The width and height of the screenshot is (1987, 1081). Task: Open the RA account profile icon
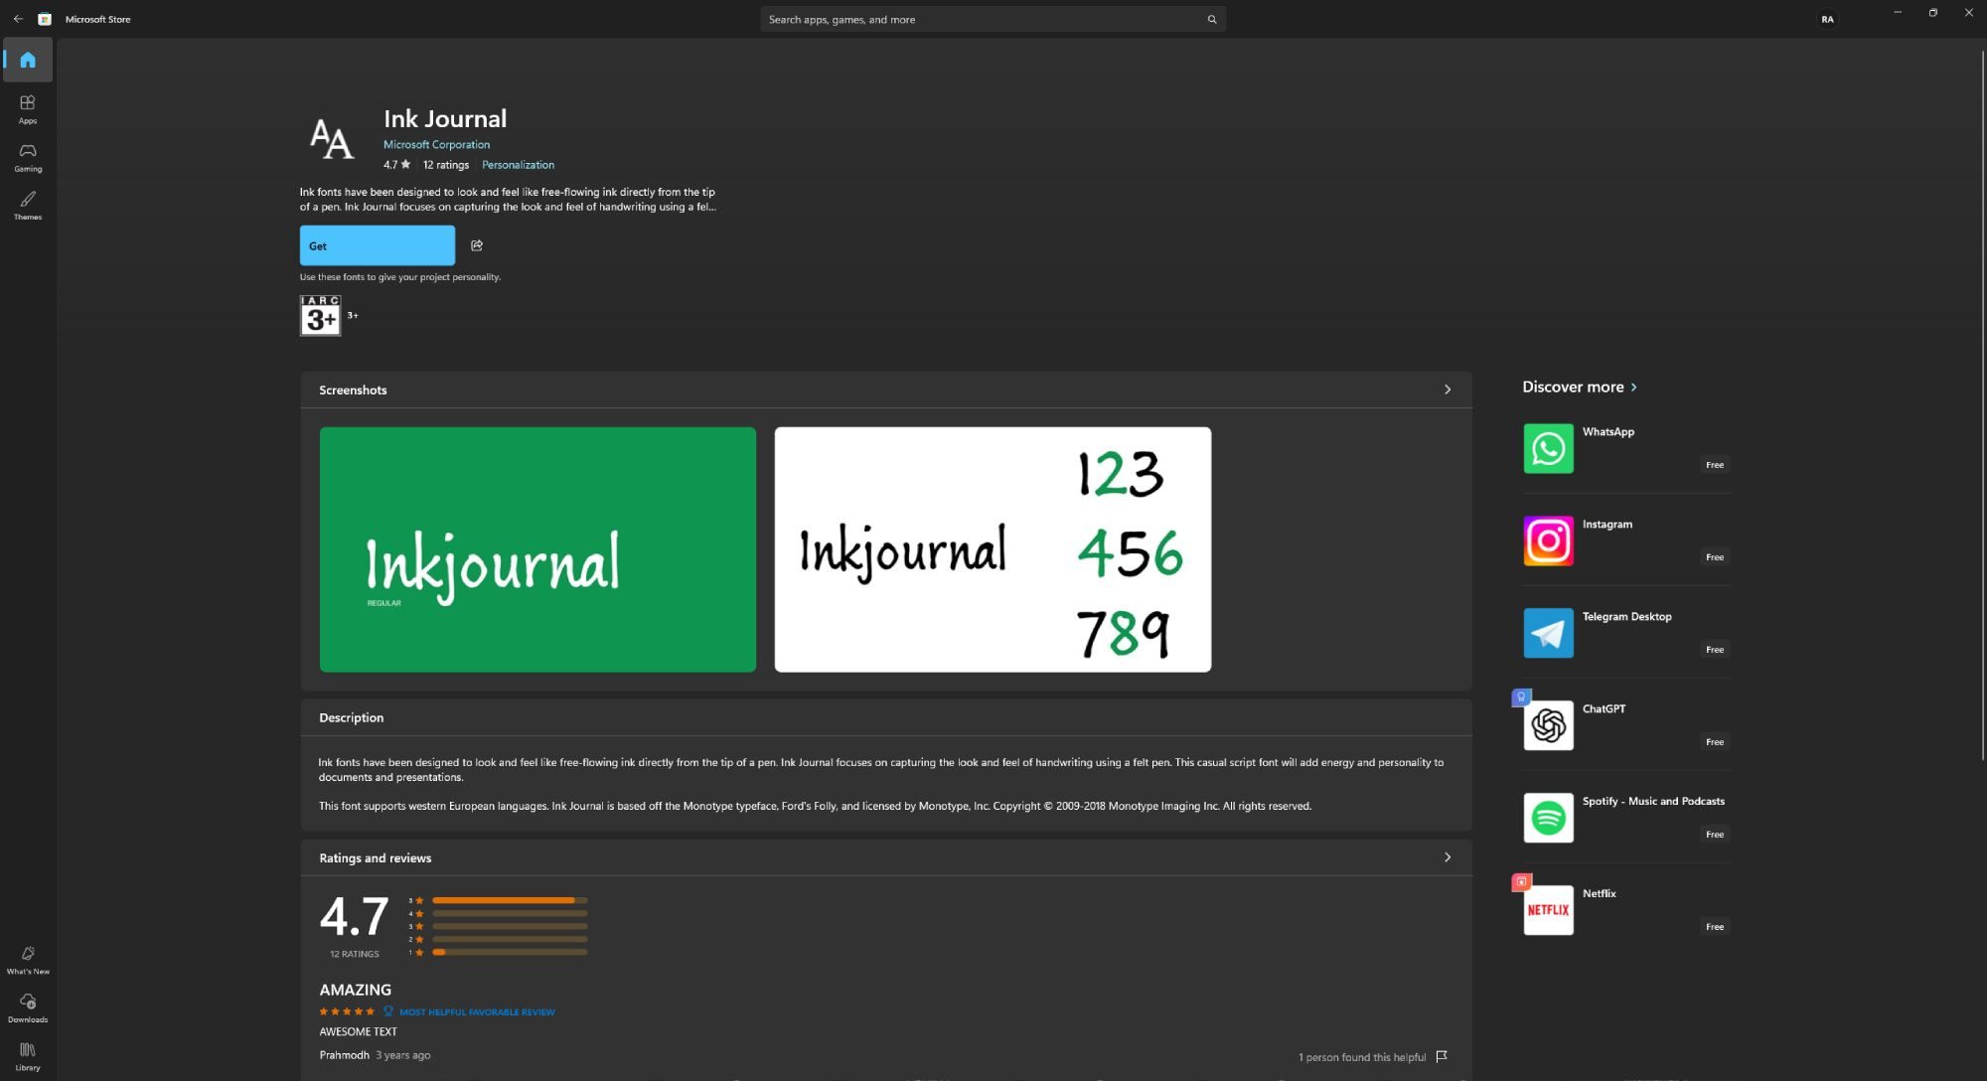tap(1827, 19)
